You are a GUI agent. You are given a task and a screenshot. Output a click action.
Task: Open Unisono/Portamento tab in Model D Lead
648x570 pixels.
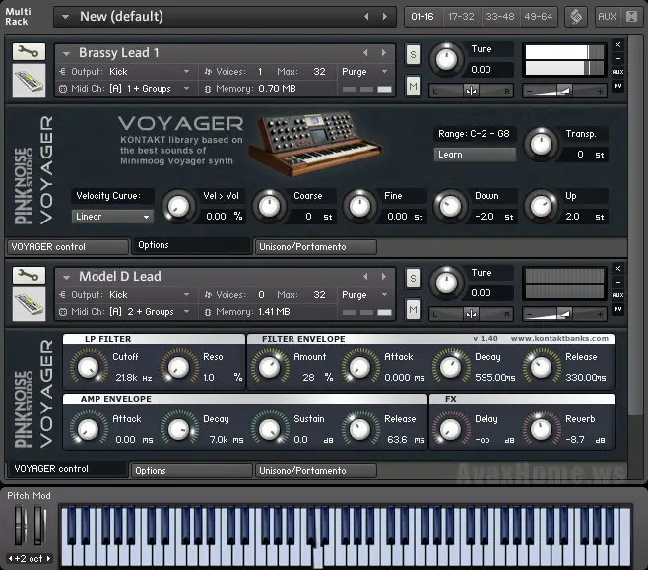click(316, 471)
